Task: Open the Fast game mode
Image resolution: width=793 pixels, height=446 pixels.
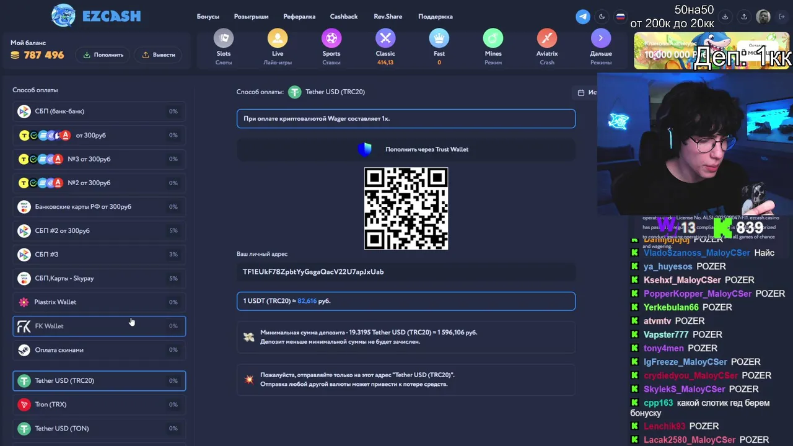Action: click(439, 47)
